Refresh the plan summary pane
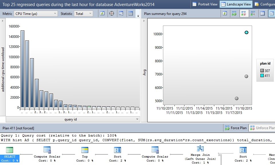This screenshot has width=275, height=165. click(225, 13)
